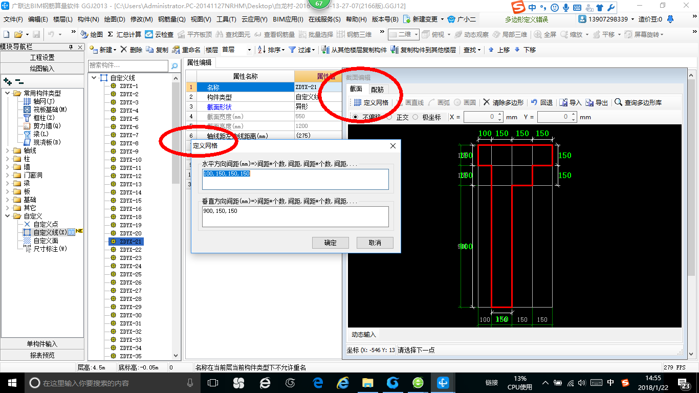Open the 工程设置 panel
The height and width of the screenshot is (393, 699).
42,57
